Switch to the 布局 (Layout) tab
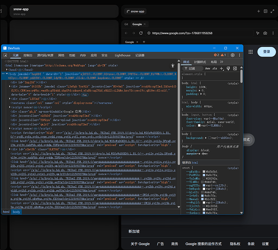 click(213, 62)
